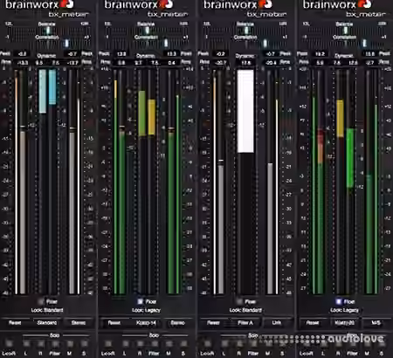This screenshot has width=393, height=358.
Task: Disable Float checkbox in the M/S meter
Action: pyautogui.click(x=339, y=301)
